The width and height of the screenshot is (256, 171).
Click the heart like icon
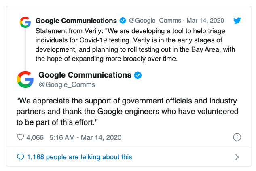(21, 137)
